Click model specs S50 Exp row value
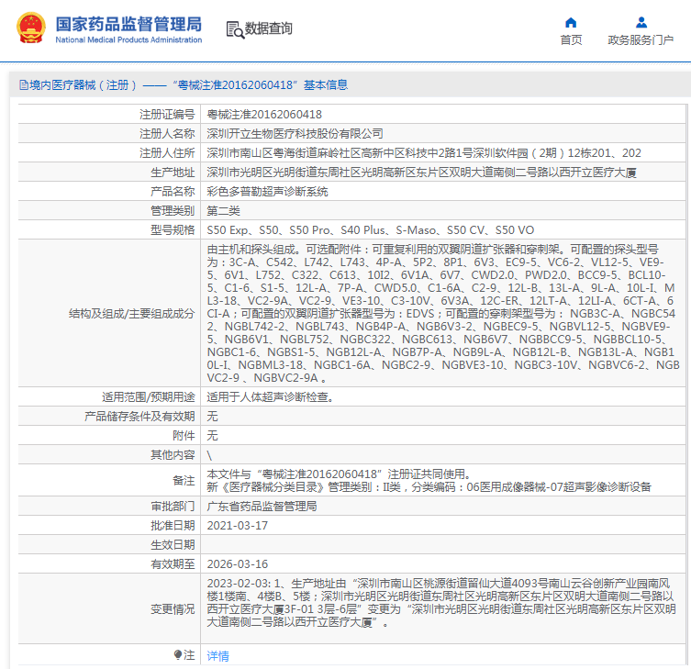This screenshot has height=669, width=691. (x=371, y=230)
